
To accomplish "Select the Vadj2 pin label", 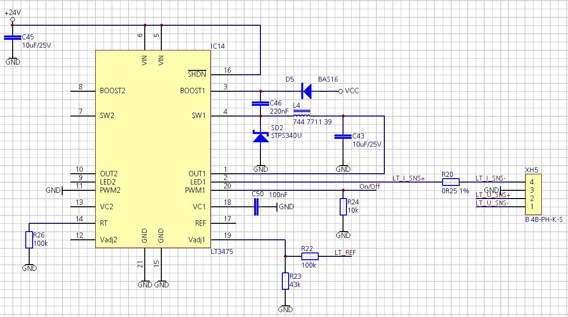I will click(x=108, y=239).
